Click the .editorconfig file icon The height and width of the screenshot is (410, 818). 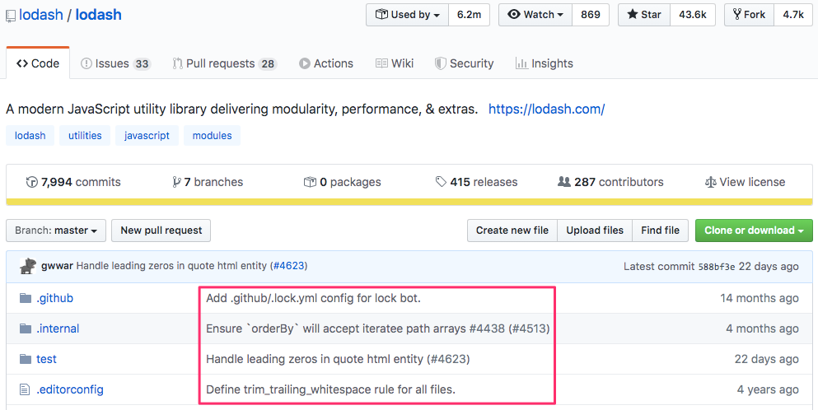25,389
